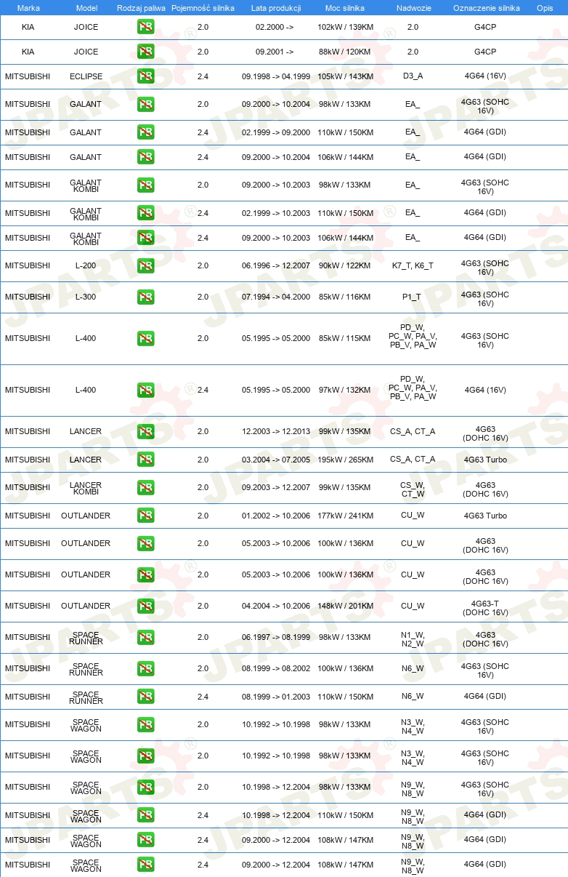Viewport: 568px width, 877px height.
Task: Click the Marka column header
Action: click(28, 8)
